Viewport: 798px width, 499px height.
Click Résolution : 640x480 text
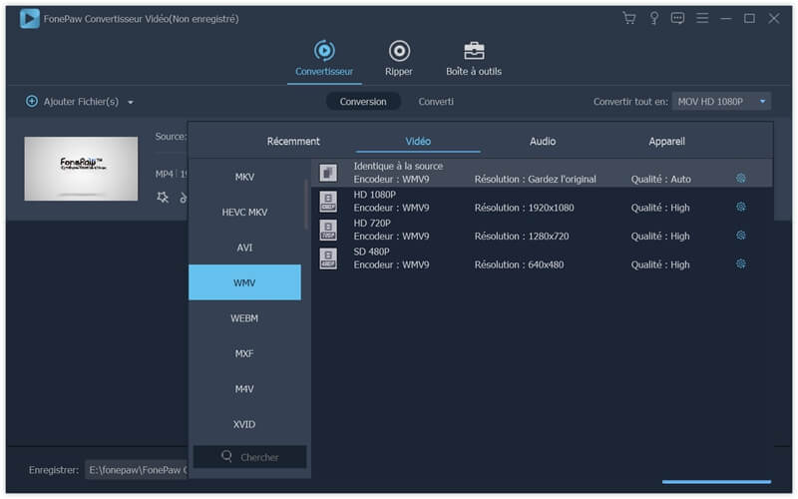(x=519, y=264)
